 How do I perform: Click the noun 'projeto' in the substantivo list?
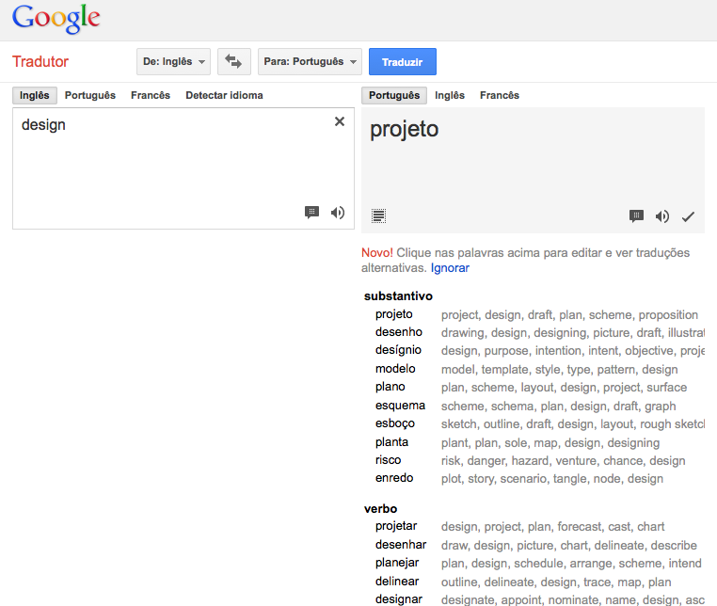coord(394,314)
